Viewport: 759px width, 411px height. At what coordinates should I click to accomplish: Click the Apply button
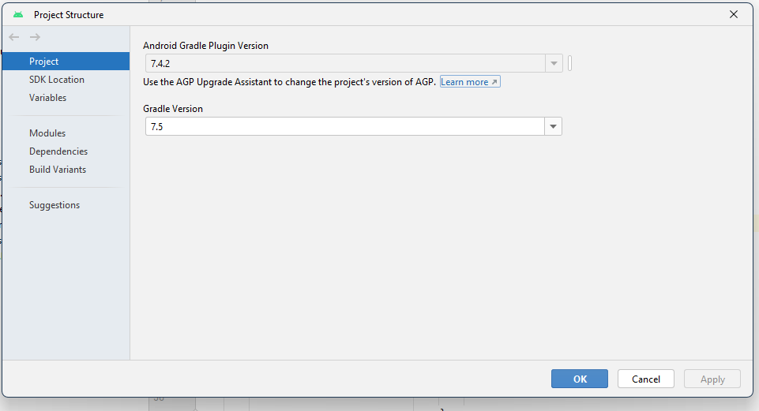[x=712, y=379]
